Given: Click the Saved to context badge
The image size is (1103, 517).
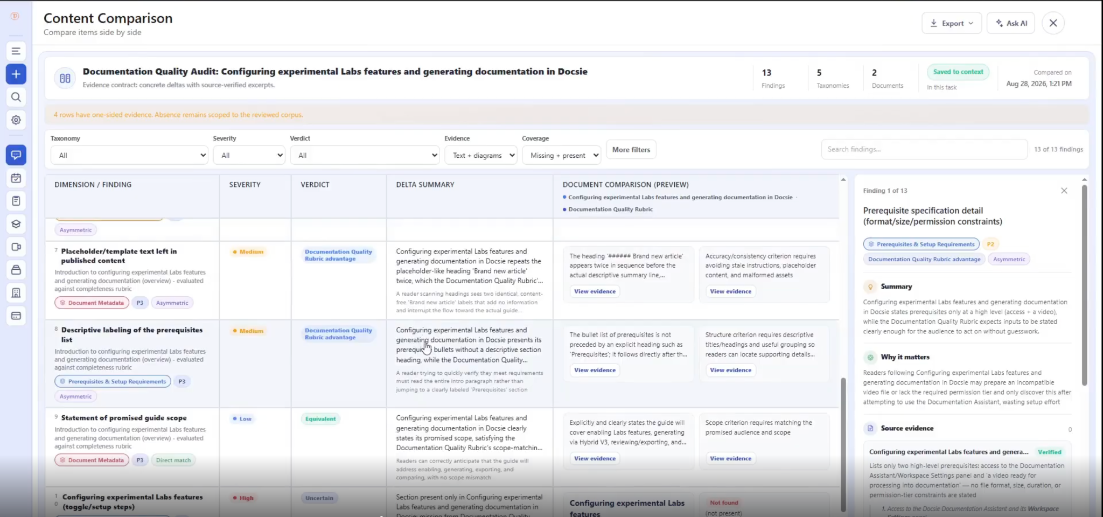Looking at the screenshot, I should [x=958, y=72].
